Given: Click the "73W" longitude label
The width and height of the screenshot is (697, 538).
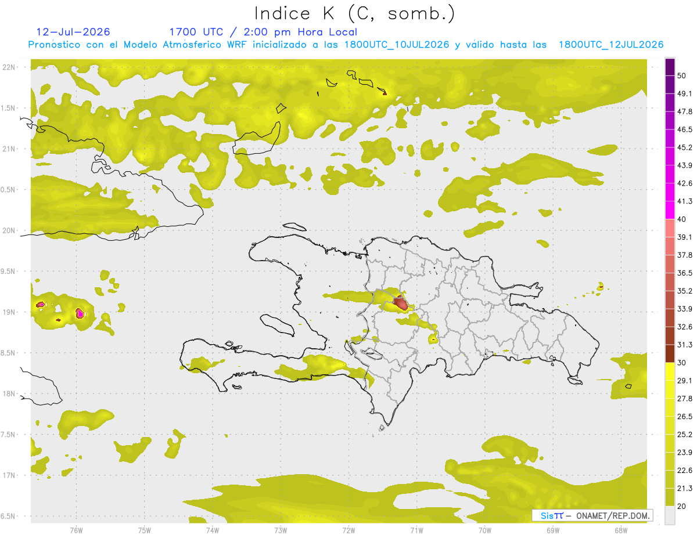Looking at the screenshot, I should pos(281,530).
